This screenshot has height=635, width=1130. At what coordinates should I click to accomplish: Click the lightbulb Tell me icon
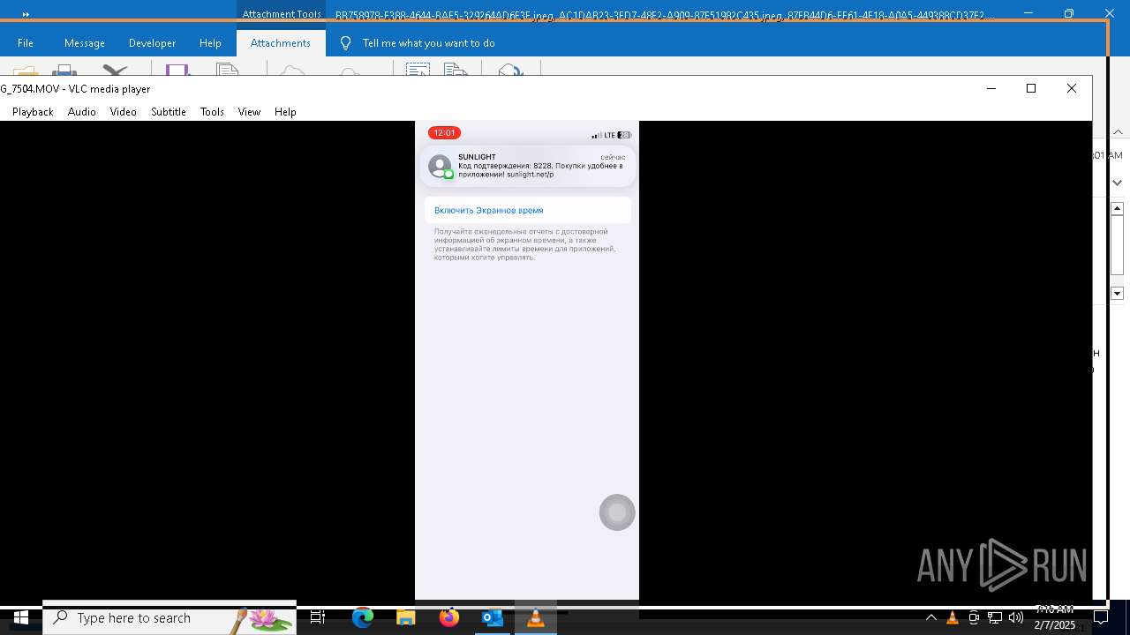(x=345, y=43)
